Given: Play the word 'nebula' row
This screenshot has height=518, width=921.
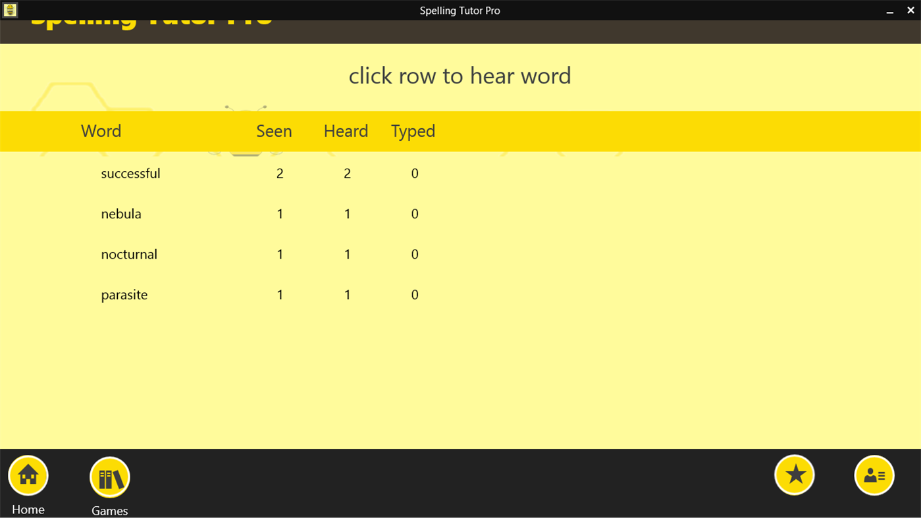Looking at the screenshot, I should [263, 213].
